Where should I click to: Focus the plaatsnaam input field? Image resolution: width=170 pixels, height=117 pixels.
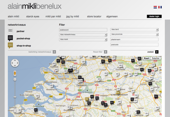pos(134,39)
